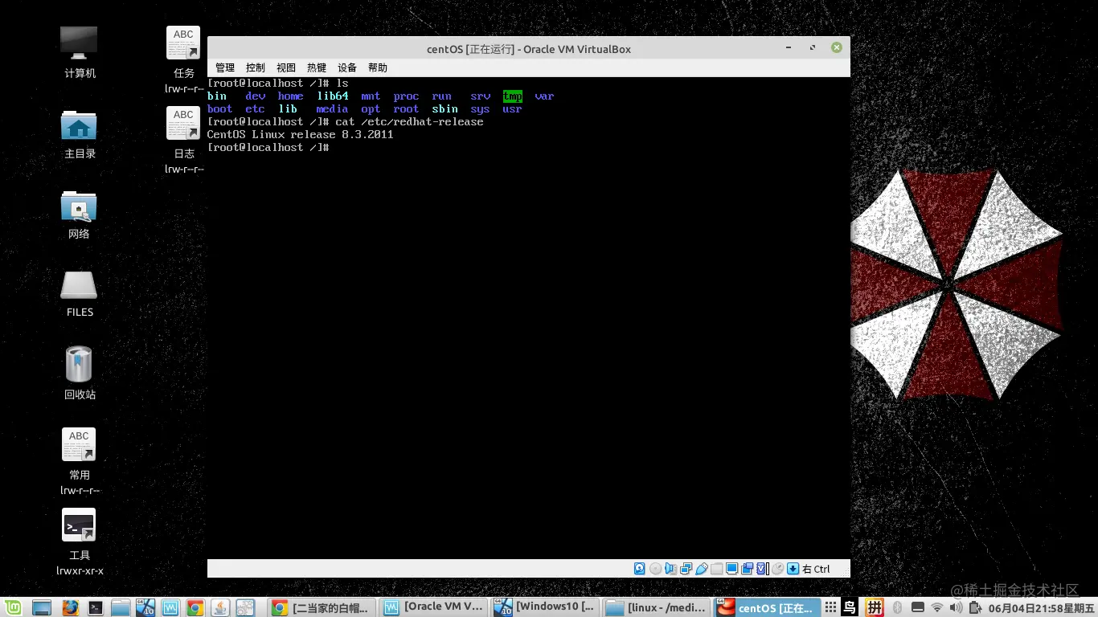Open the 热键 menu in VirtualBox
Viewport: 1098px width, 617px height.
(x=317, y=68)
